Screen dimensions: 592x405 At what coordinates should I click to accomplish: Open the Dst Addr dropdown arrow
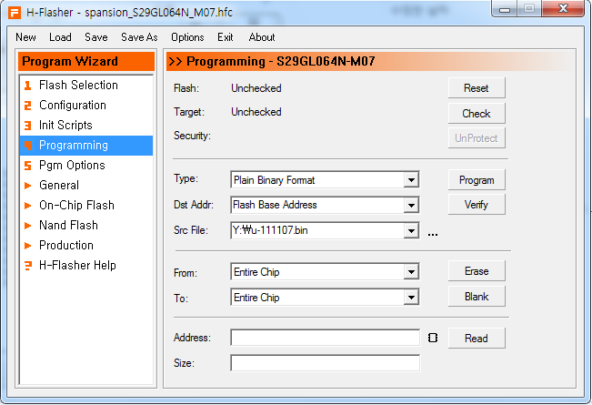pyautogui.click(x=411, y=205)
